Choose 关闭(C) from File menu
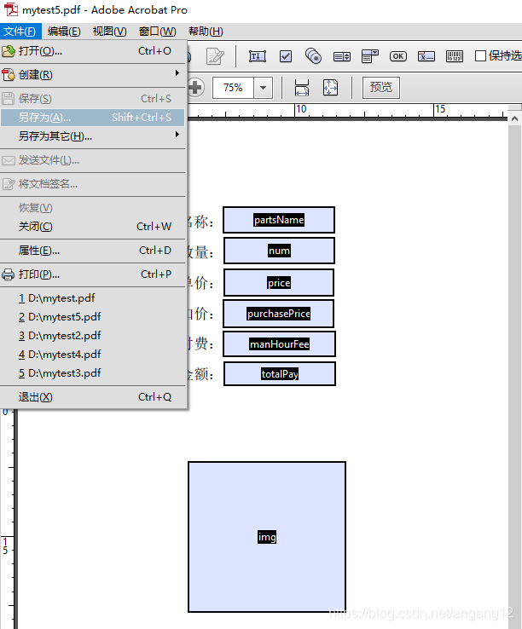Viewport: 522px width, 629px height. coord(93,227)
